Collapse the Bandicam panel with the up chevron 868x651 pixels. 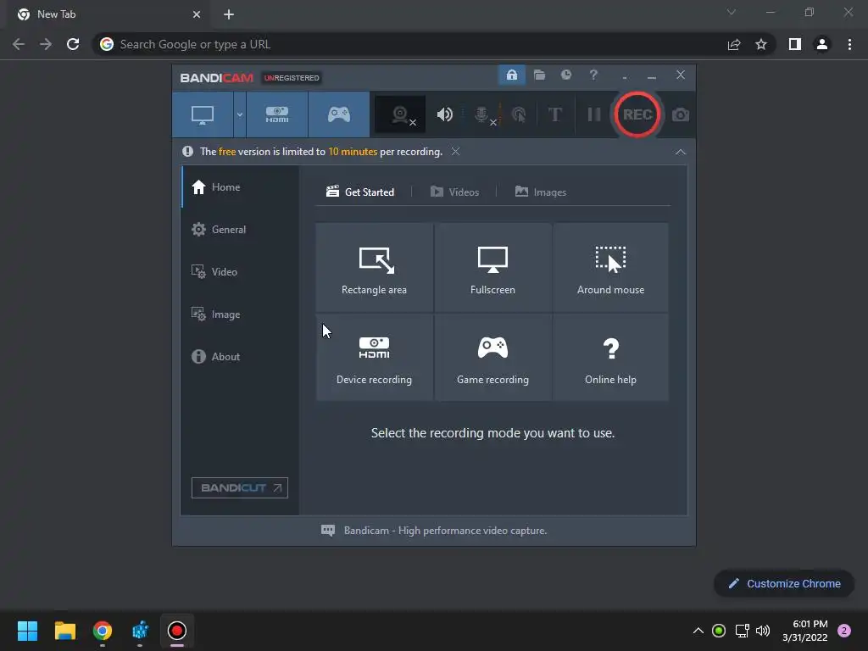click(x=681, y=152)
